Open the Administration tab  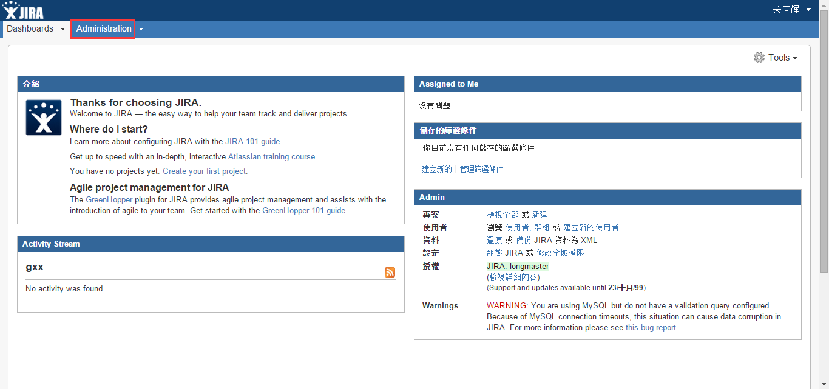click(104, 28)
